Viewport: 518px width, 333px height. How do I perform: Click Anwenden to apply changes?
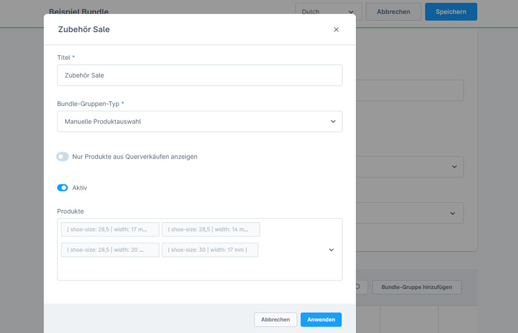(x=321, y=319)
